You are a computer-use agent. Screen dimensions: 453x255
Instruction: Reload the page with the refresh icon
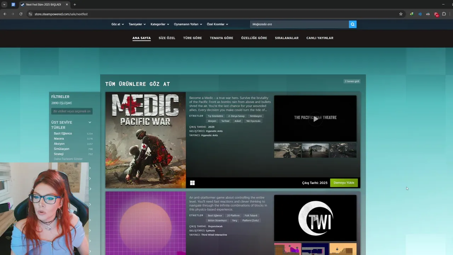(x=21, y=14)
